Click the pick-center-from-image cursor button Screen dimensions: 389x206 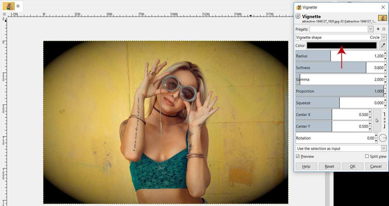click(x=377, y=120)
